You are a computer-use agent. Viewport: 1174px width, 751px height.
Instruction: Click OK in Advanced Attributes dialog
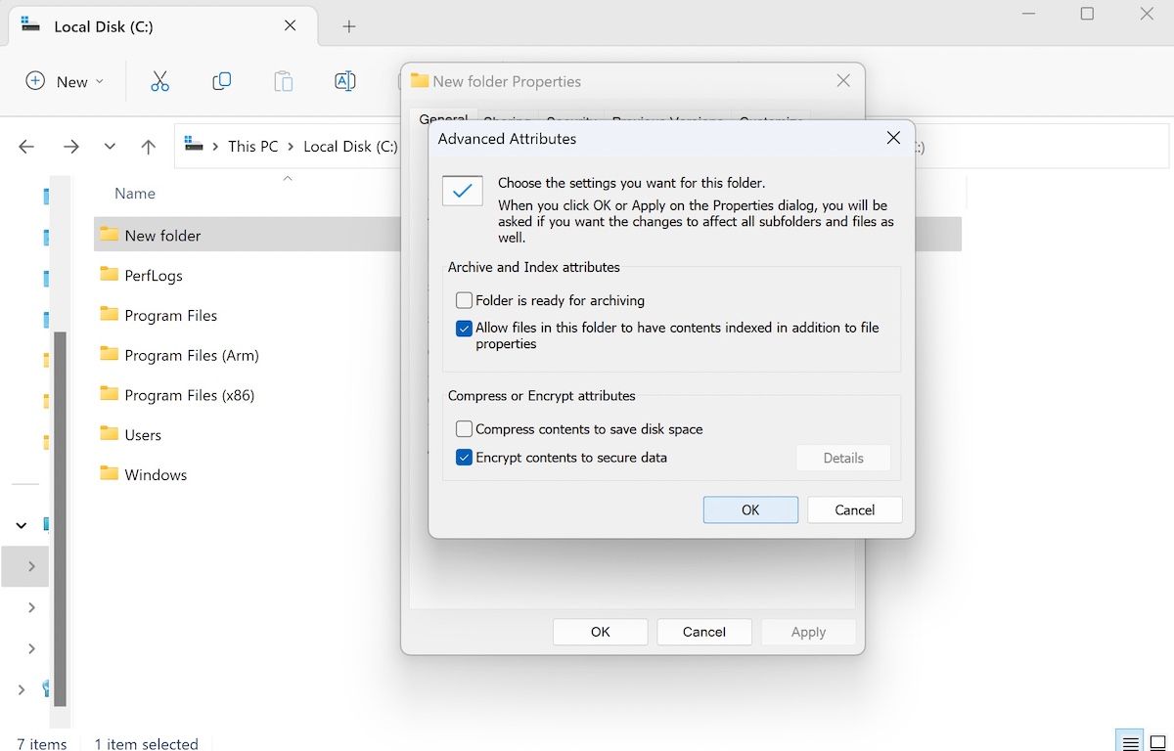click(750, 509)
